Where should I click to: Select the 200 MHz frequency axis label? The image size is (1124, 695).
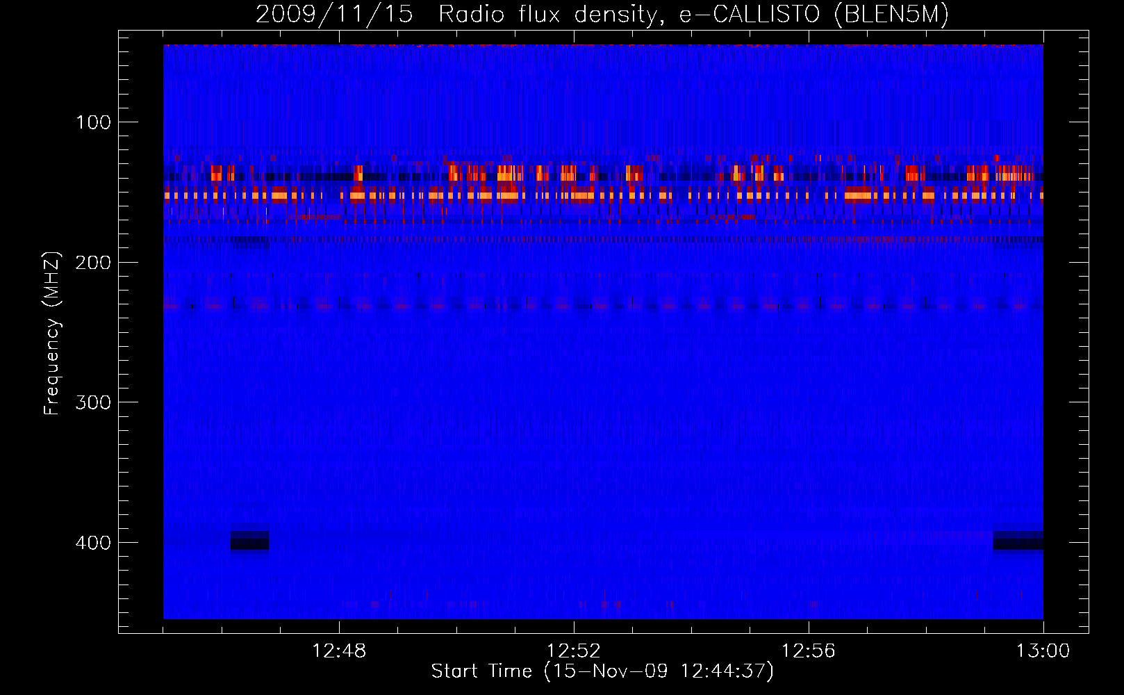pyautogui.click(x=93, y=263)
